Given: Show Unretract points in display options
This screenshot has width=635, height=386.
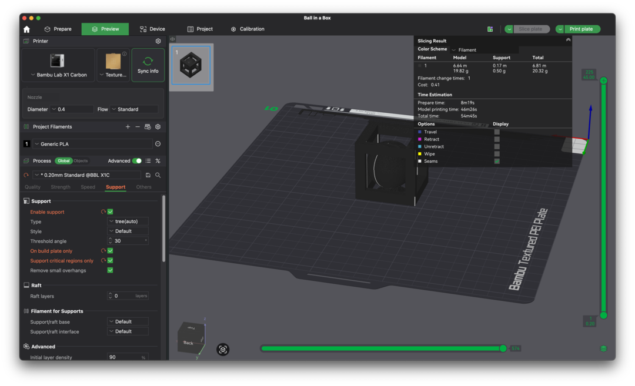Looking at the screenshot, I should point(497,146).
